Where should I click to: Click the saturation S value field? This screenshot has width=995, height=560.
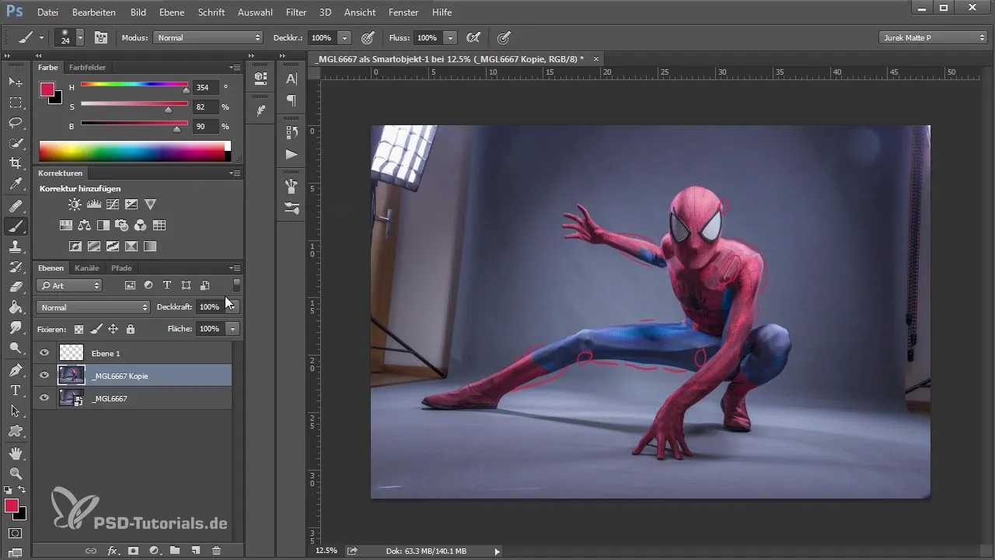click(205, 107)
